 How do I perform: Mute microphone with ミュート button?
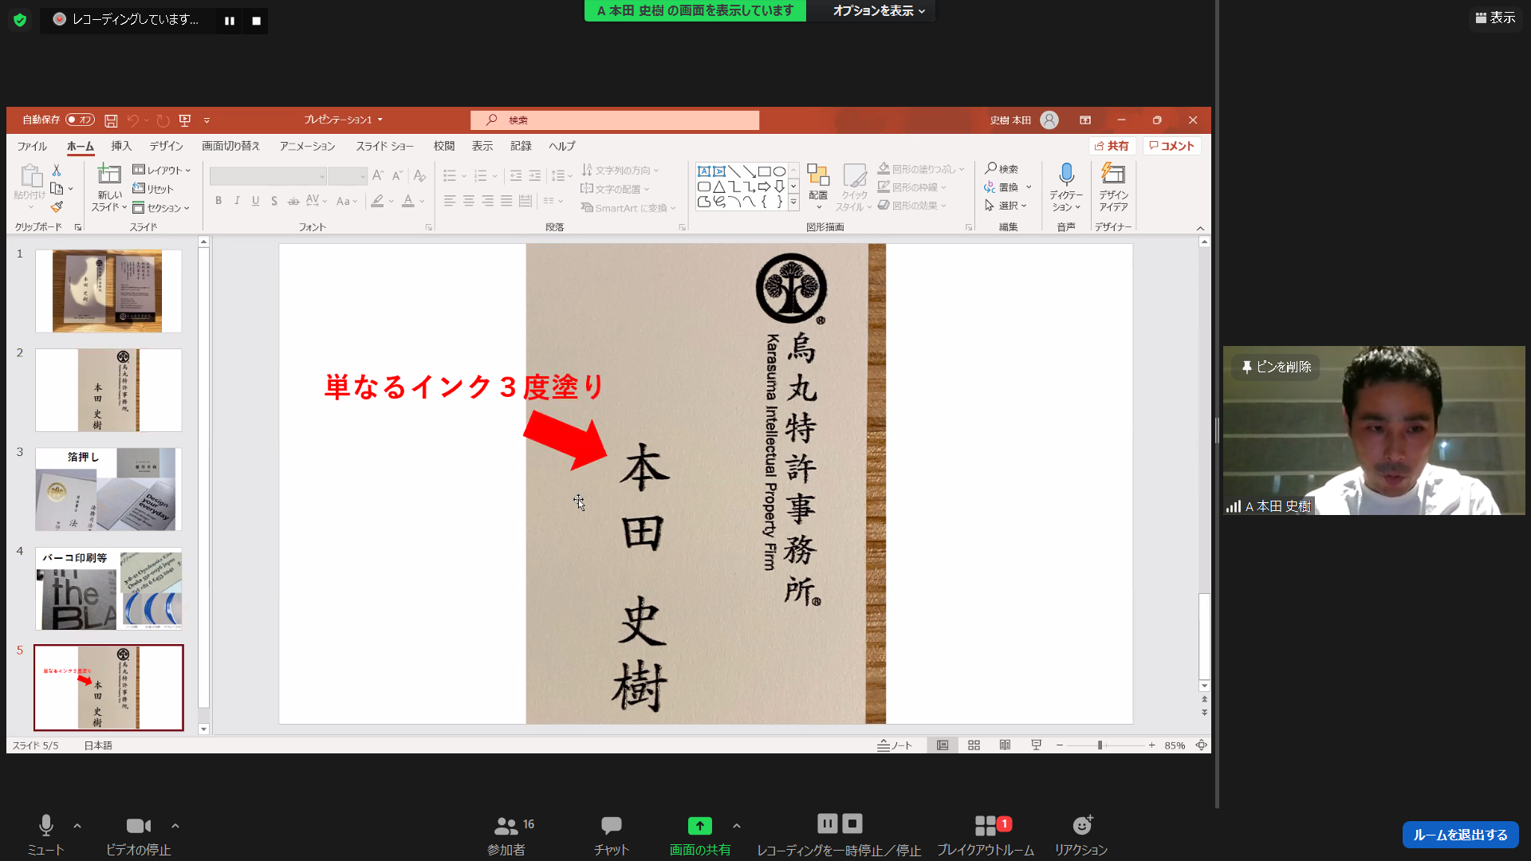pyautogui.click(x=45, y=835)
